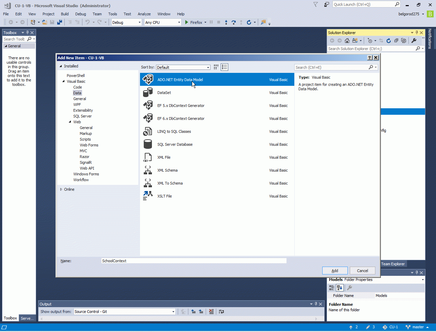Switch to the Team Explorer tab
The width and height of the screenshot is (436, 332).
(393, 264)
